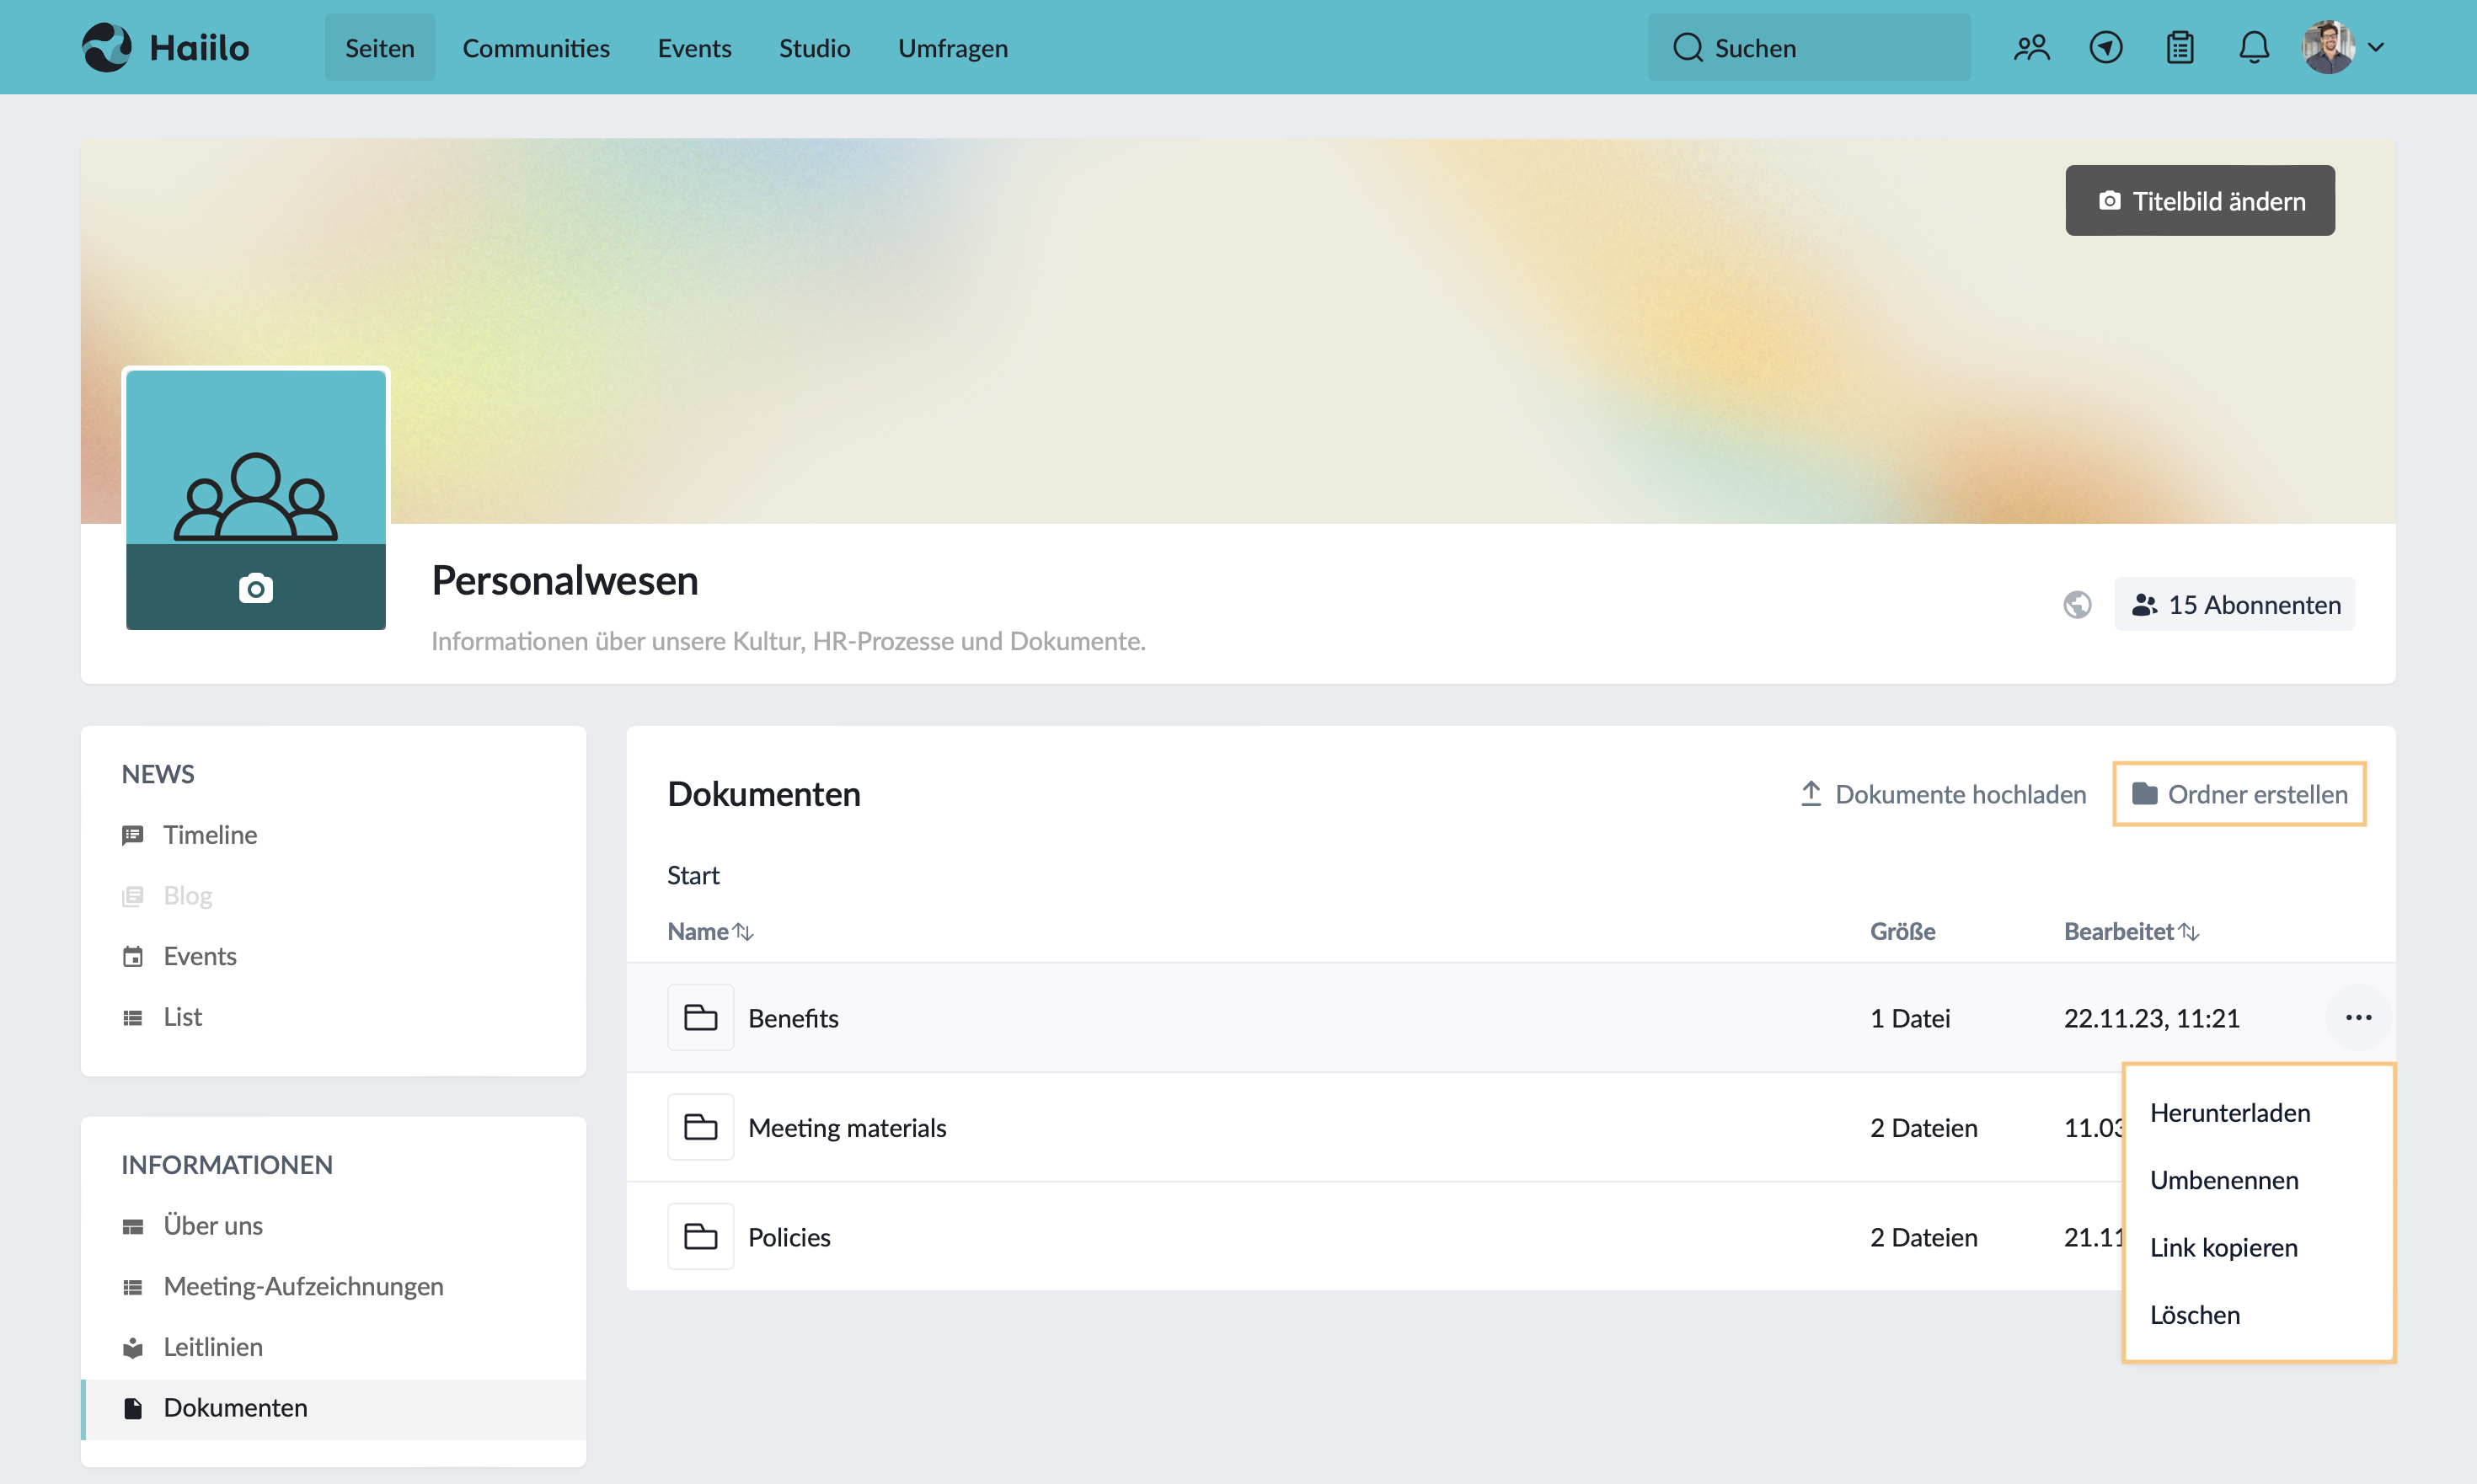The width and height of the screenshot is (2477, 1484).
Task: Open Meeting-Aufzeichnungen in the sidebar
Action: click(303, 1287)
